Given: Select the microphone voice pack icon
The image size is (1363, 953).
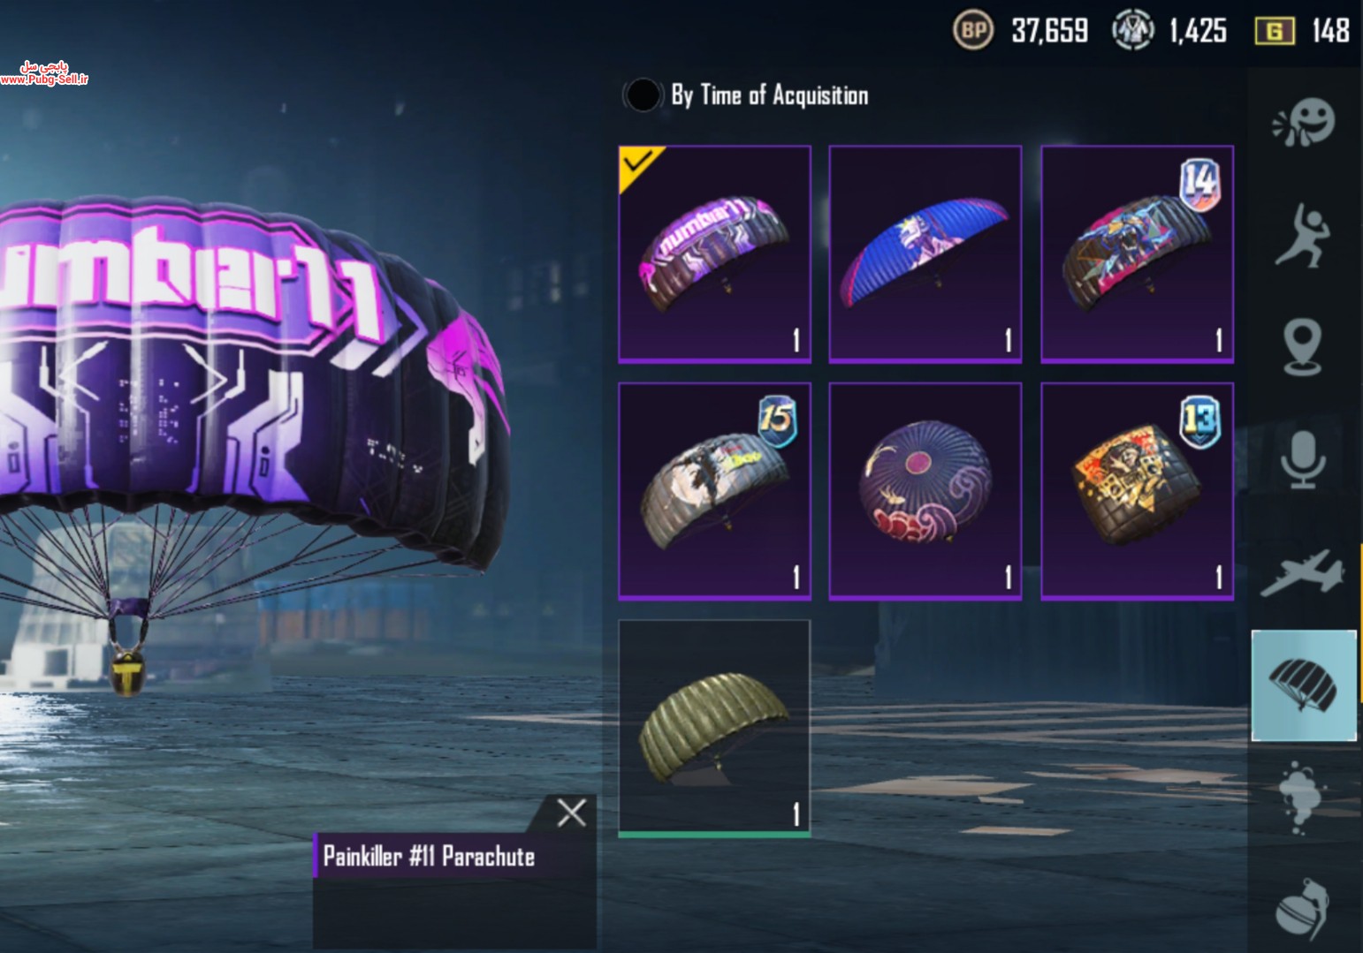Looking at the screenshot, I should click(x=1303, y=459).
